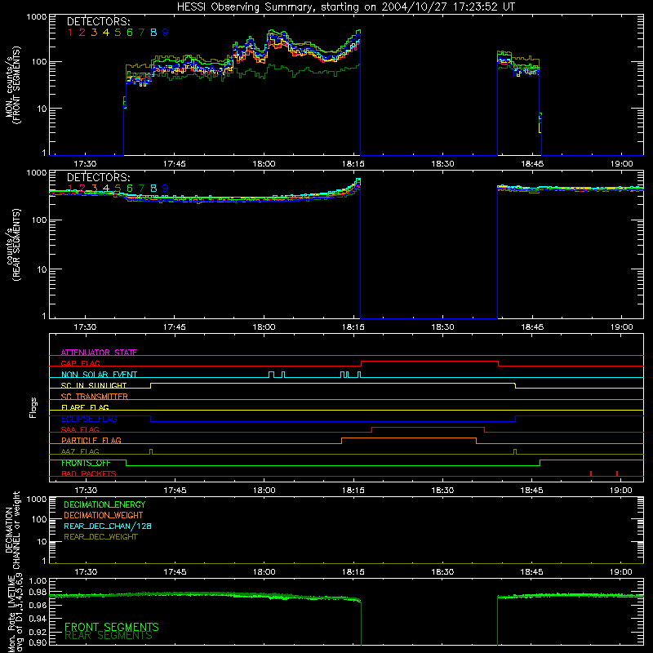Click the SAA_FLAG label
Image resolution: width=653 pixels, height=653 pixels.
(80, 429)
